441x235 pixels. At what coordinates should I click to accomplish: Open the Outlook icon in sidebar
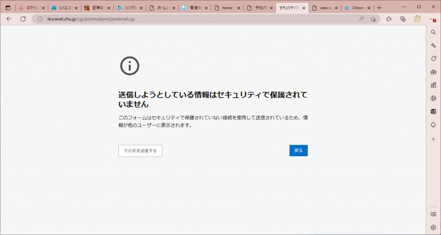[433, 111]
